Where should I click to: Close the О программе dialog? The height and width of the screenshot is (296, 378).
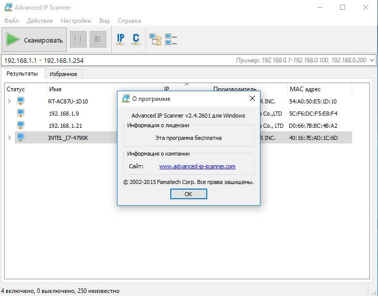tap(252, 98)
